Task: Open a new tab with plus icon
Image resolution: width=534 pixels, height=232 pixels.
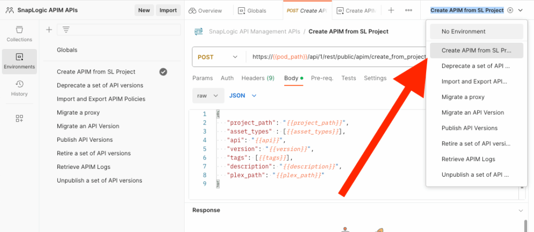Action: click(391, 10)
